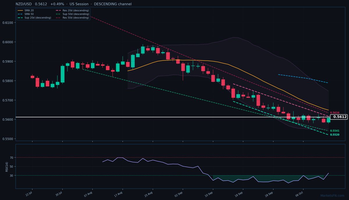Click the 0.5800 price axis label
This screenshot has height=200, width=349.
(8, 81)
